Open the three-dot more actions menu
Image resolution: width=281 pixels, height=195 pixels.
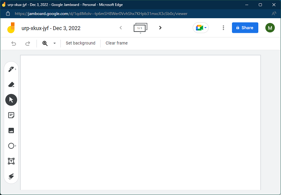(x=223, y=28)
